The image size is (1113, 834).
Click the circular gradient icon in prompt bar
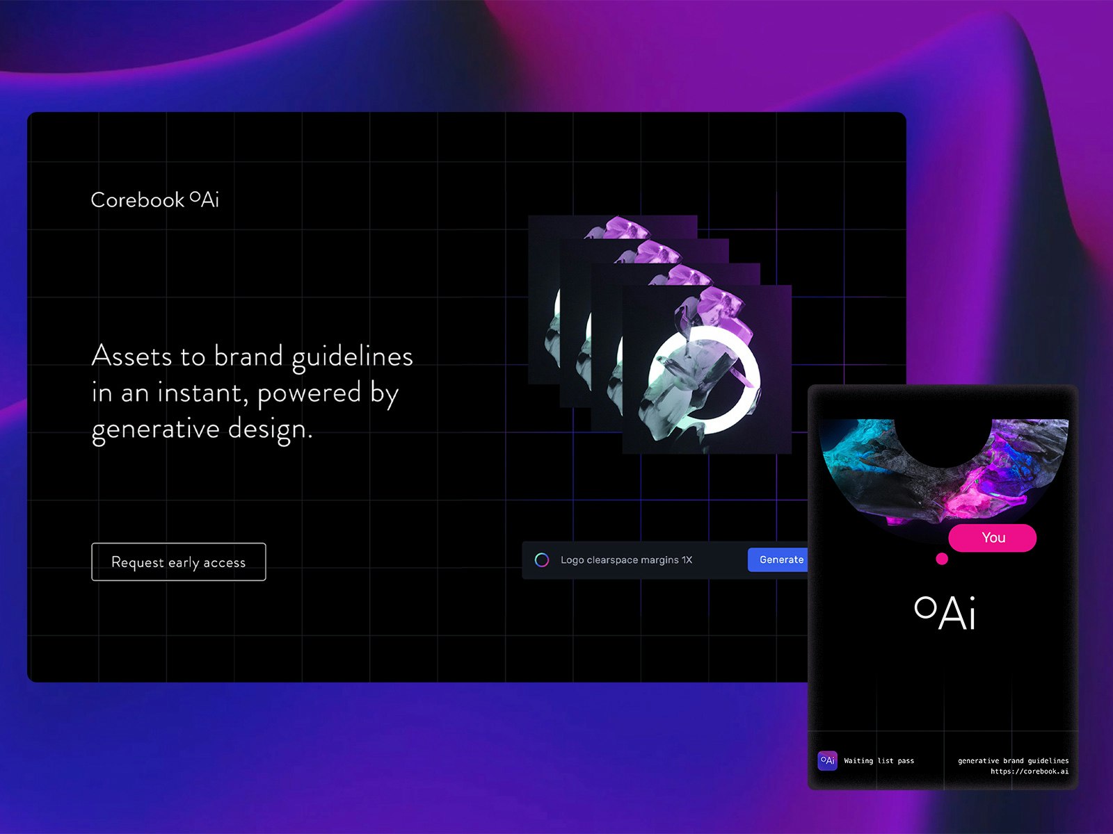tap(542, 560)
